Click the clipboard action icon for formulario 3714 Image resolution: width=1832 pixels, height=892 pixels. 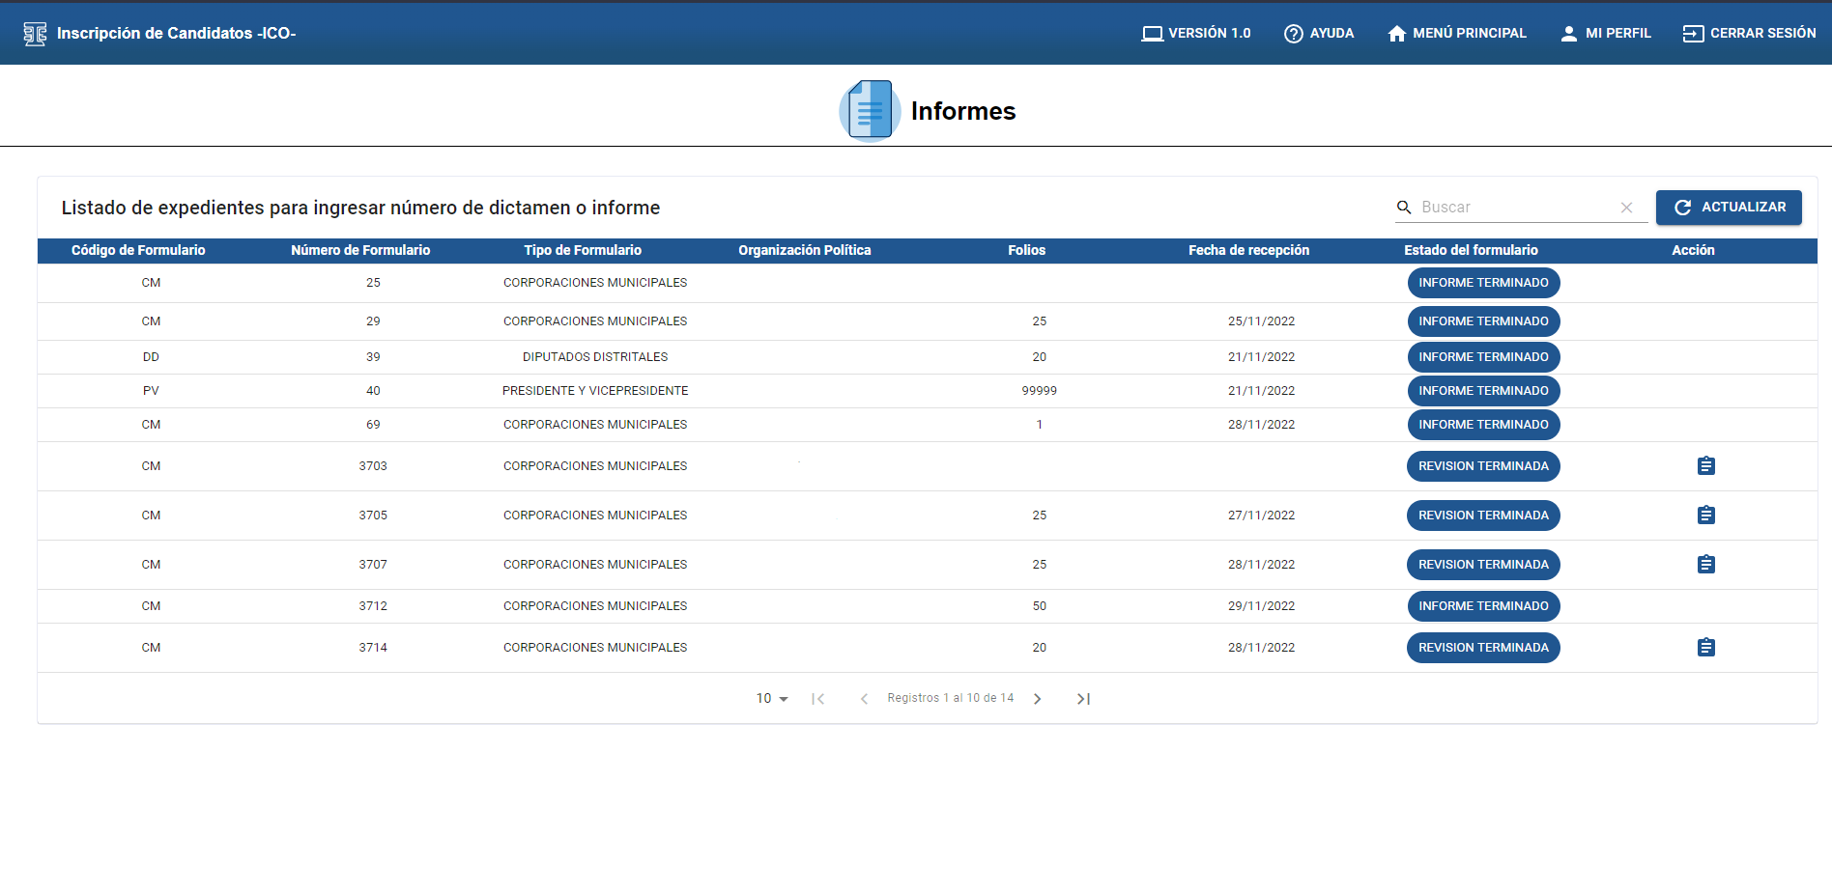1705,647
